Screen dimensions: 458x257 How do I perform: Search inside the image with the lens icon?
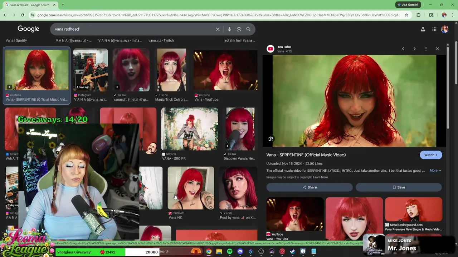[271, 139]
